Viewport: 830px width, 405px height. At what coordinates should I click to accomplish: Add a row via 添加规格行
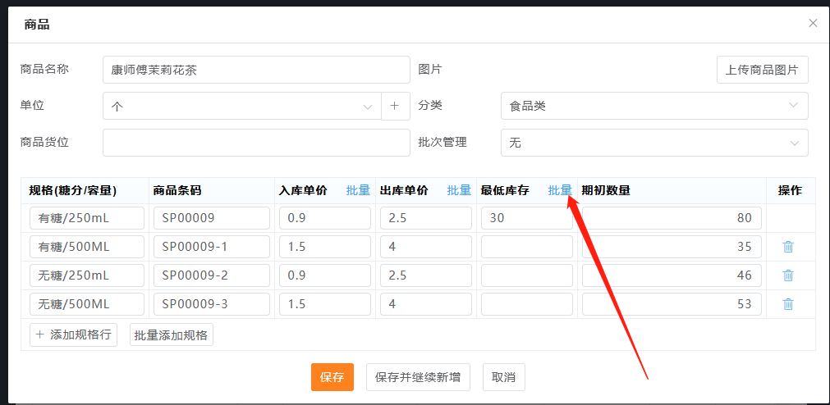[73, 334]
